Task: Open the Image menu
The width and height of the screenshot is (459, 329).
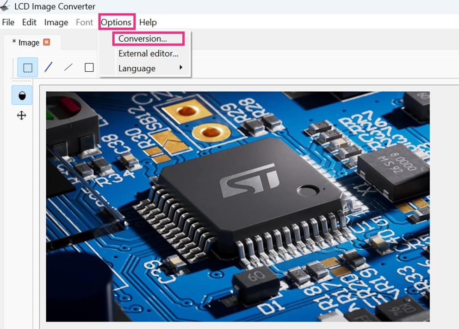Action: click(x=56, y=22)
